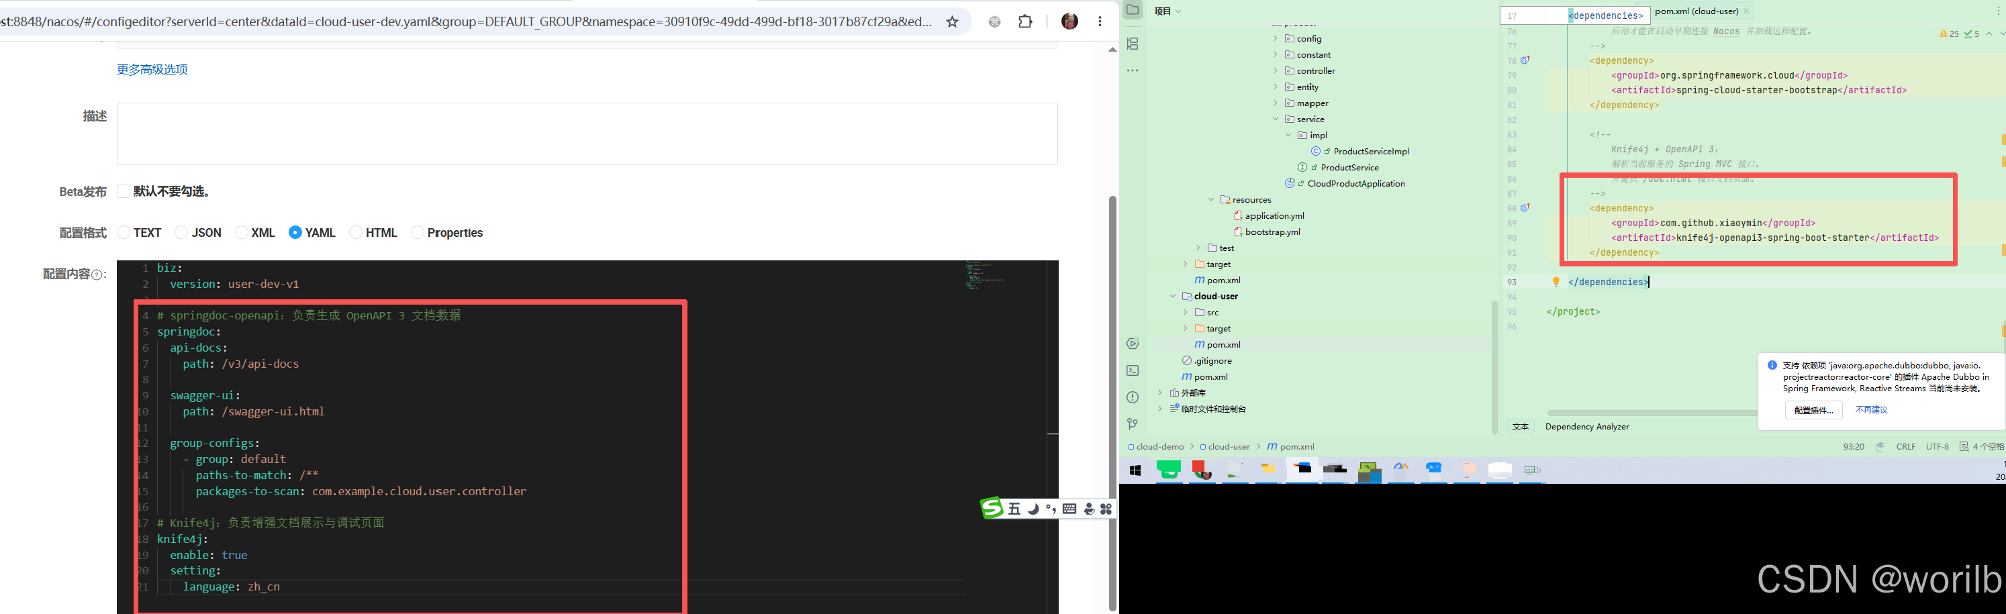Viewport: 2006px width, 614px height.
Task: Select the TEXT config format
Action: tap(123, 233)
